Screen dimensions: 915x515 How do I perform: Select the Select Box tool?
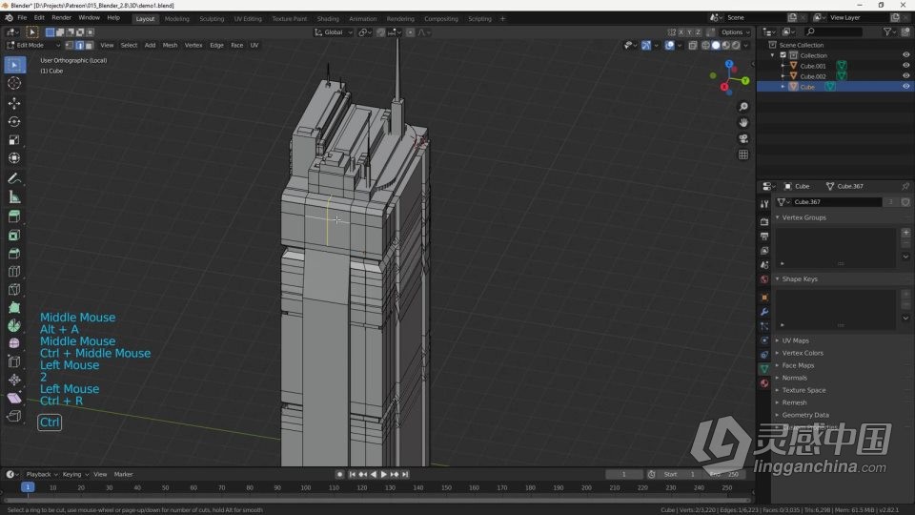click(14, 65)
